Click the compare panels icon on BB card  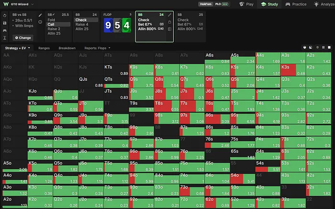tap(169, 29)
